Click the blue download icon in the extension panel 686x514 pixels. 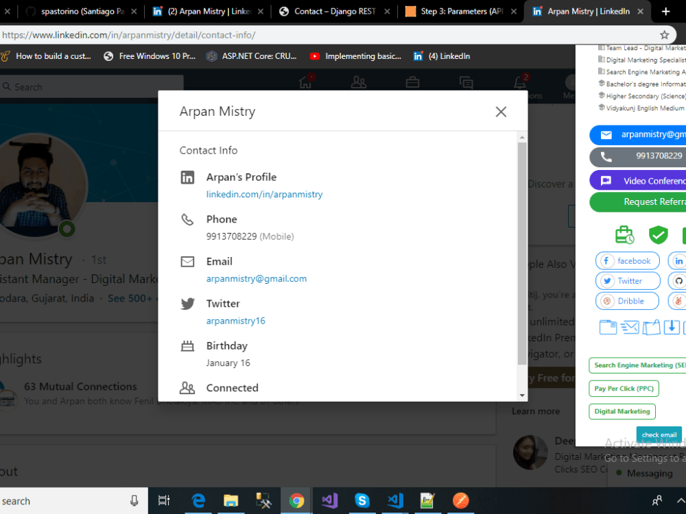[672, 327]
